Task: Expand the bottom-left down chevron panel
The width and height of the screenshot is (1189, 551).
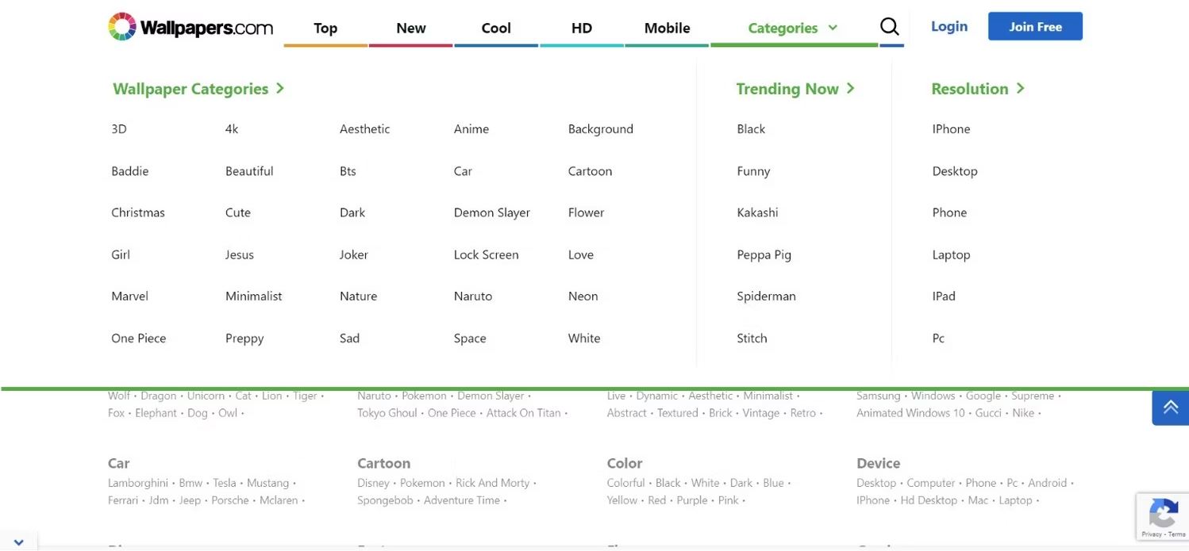Action: pos(18,542)
